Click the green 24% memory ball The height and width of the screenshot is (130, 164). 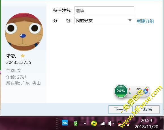[x=121, y=91]
